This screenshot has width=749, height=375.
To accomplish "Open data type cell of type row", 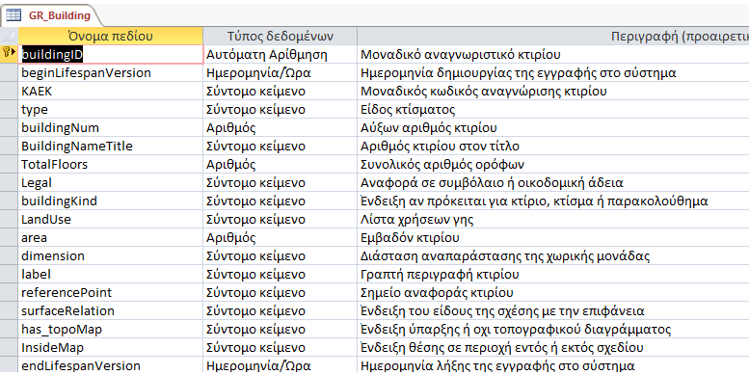I will (280, 109).
